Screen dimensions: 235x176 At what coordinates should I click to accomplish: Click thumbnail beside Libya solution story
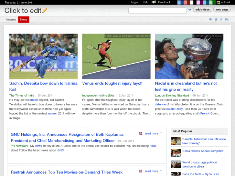click(176, 164)
